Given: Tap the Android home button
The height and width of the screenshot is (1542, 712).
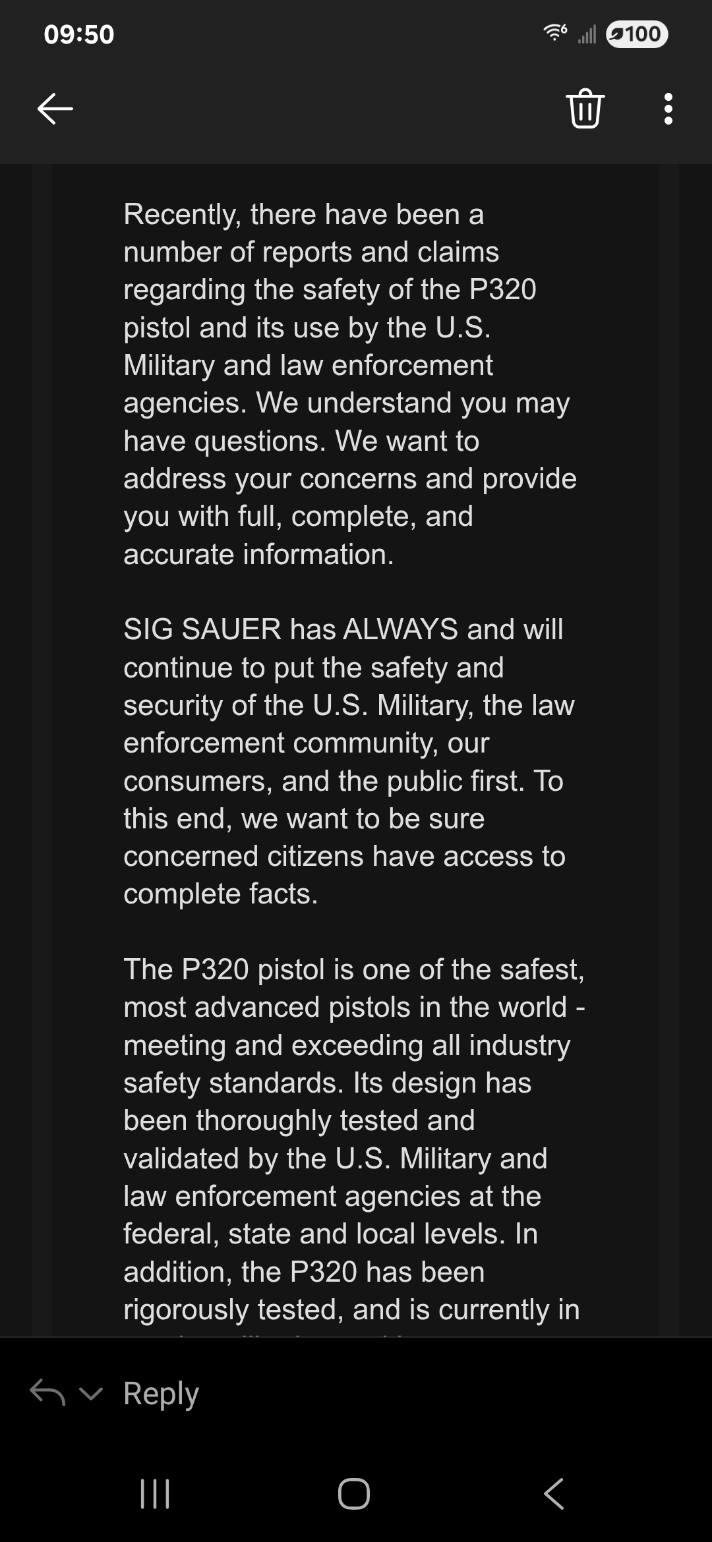Looking at the screenshot, I should (354, 1493).
